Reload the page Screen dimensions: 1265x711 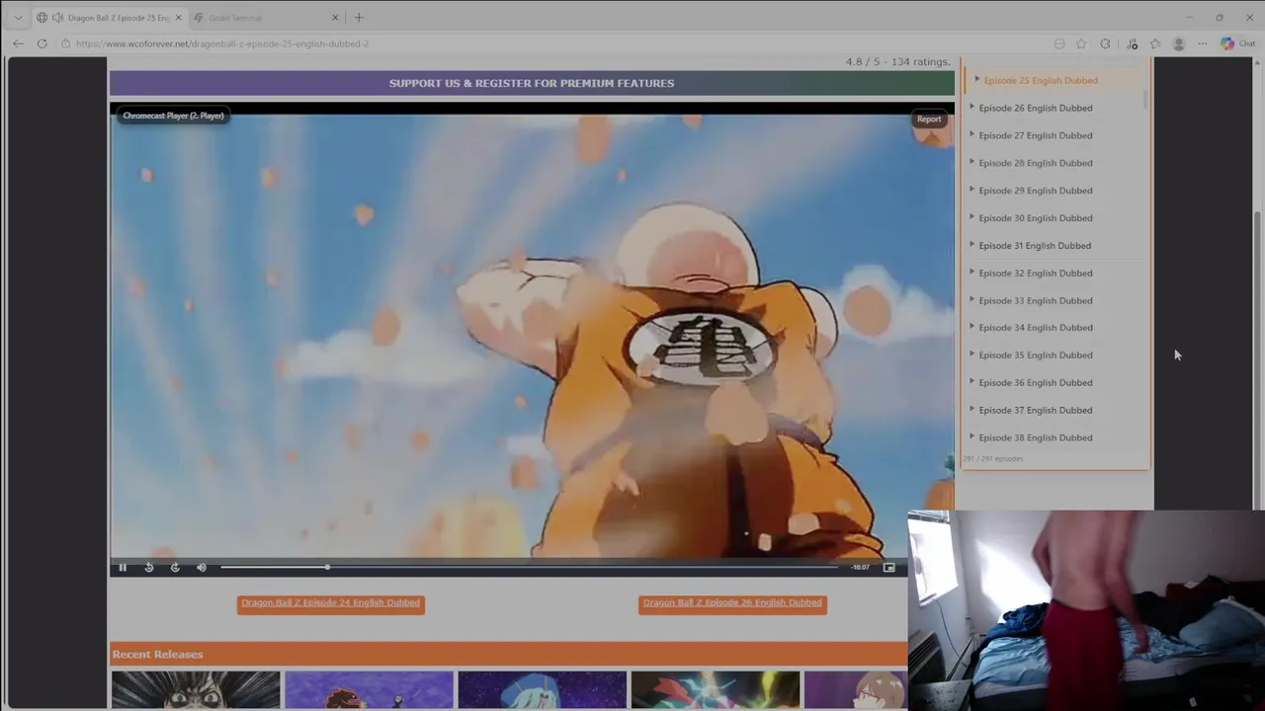coord(42,43)
